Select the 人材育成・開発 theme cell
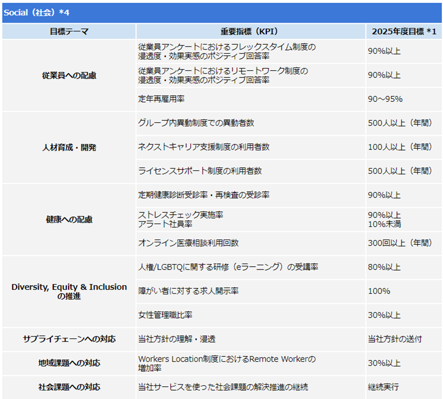Image resolution: width=443 pixels, height=399 pixels. tap(69, 148)
